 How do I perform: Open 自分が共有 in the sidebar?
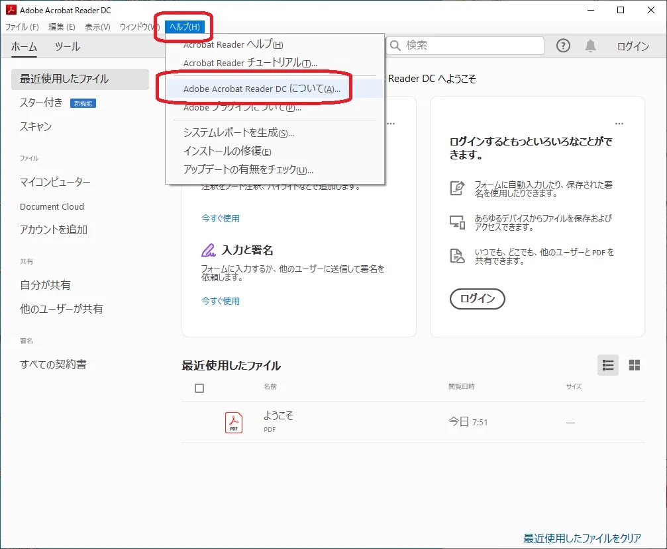coord(45,284)
